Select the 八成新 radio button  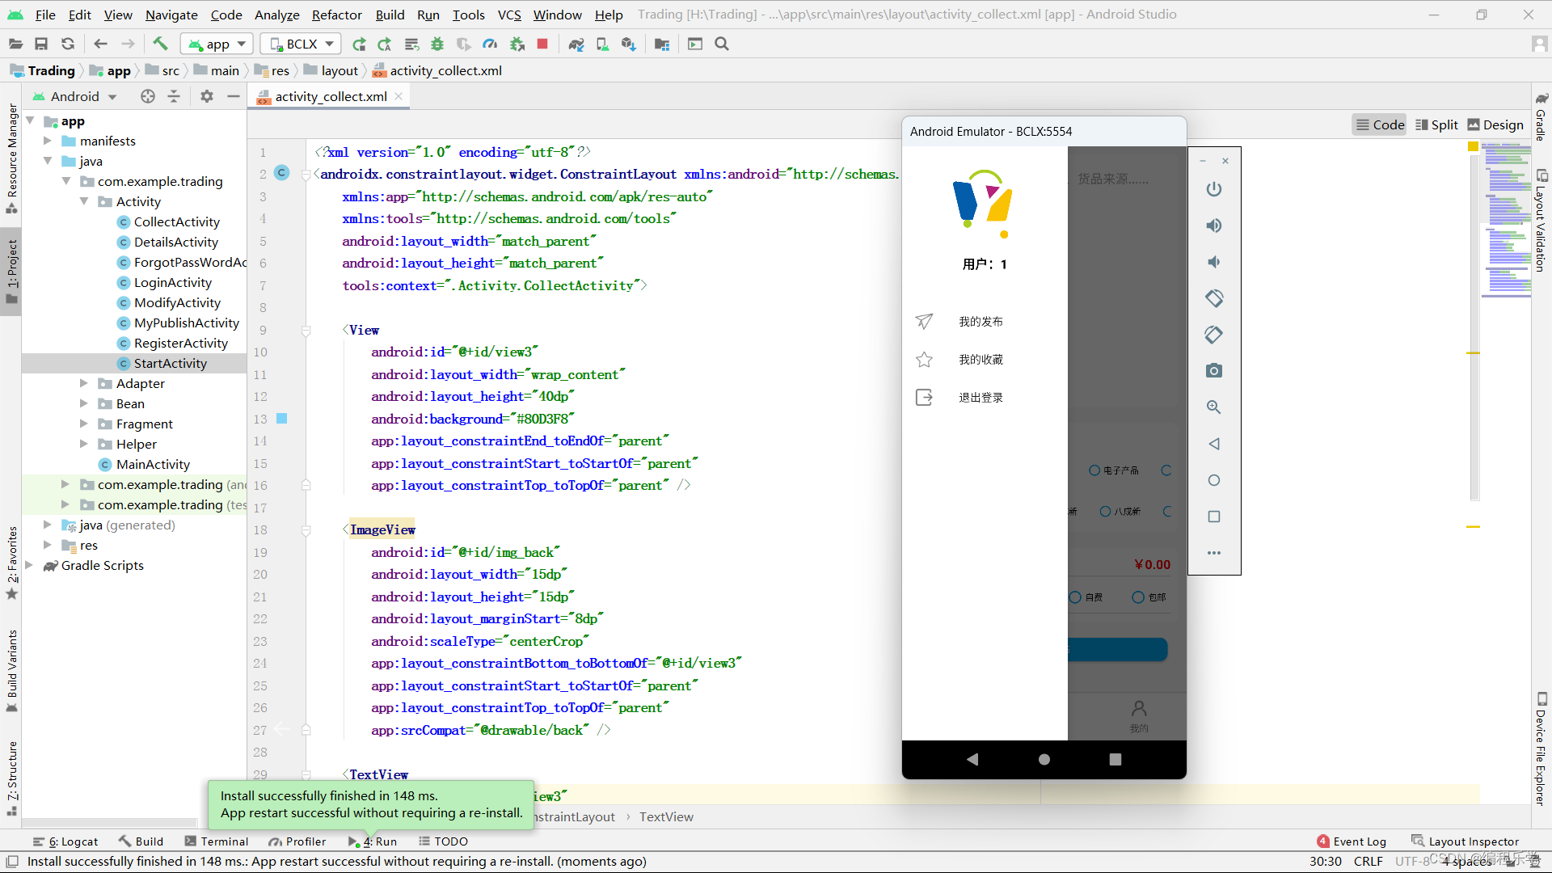pos(1105,512)
